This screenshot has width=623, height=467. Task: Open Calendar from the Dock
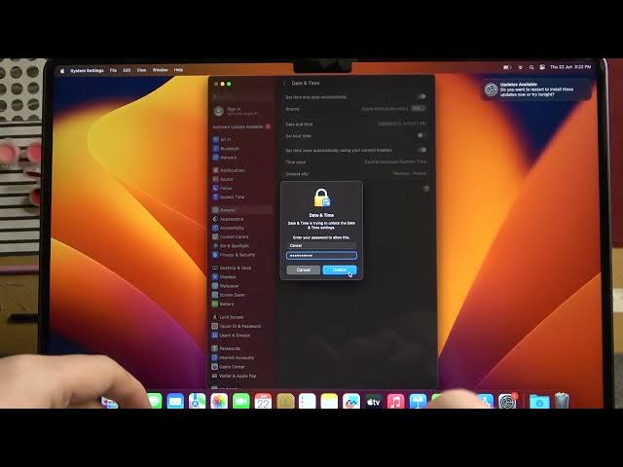pos(263,401)
